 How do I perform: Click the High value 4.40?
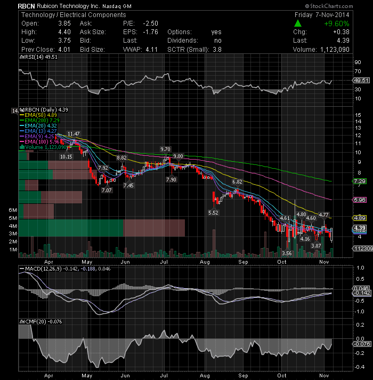point(64,32)
